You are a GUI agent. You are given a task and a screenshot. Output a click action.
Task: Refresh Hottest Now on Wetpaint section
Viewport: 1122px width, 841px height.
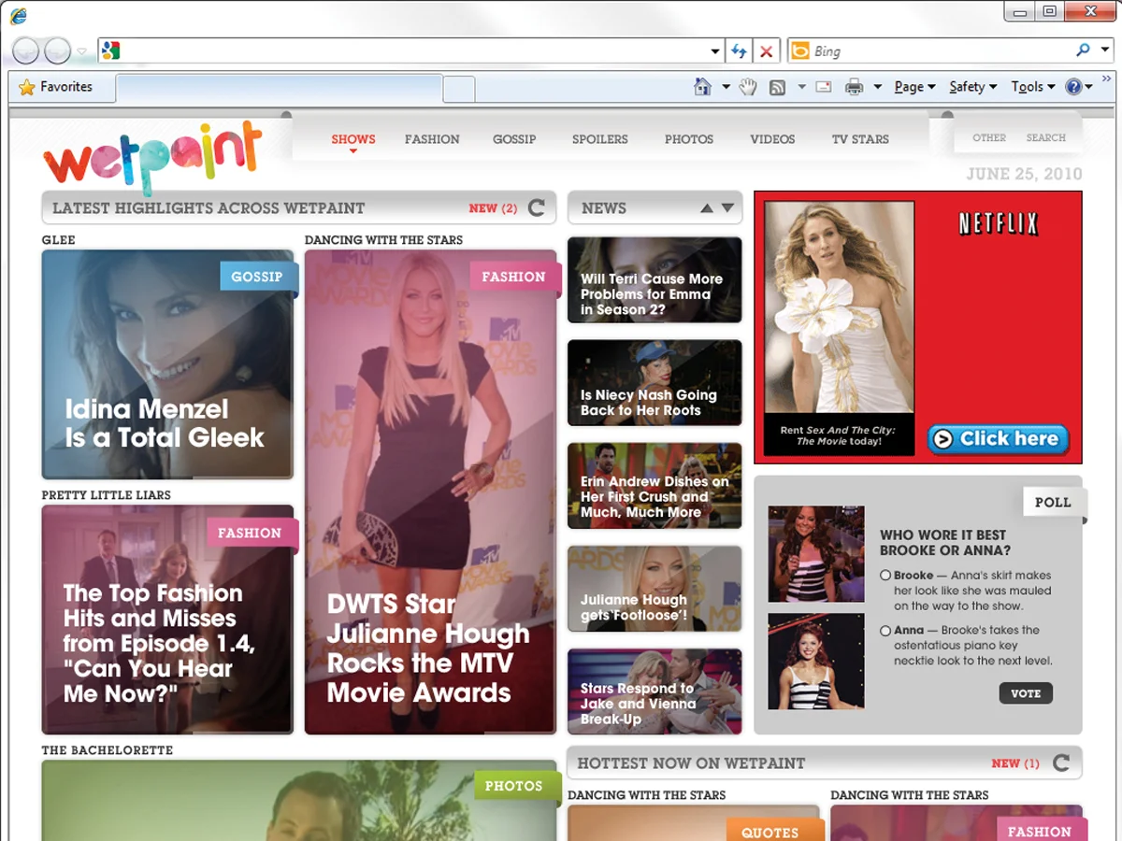(1061, 763)
